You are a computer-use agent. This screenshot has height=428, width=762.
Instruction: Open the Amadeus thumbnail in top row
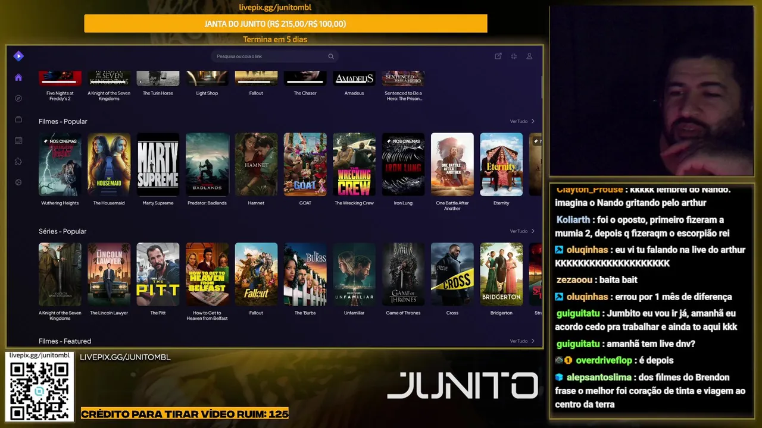pyautogui.click(x=354, y=78)
